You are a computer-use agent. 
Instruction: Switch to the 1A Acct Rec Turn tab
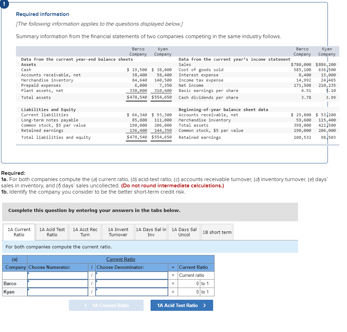85,232
